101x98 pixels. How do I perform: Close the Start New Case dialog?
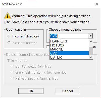[97, 4]
